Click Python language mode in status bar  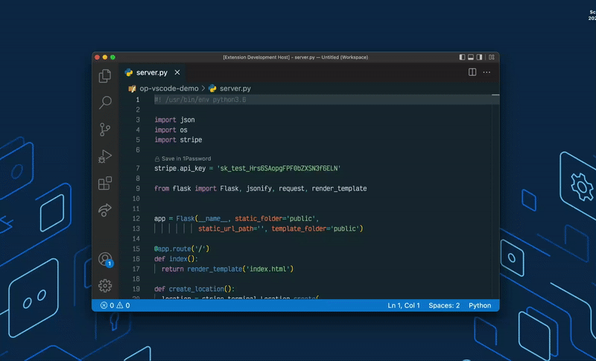click(480, 306)
